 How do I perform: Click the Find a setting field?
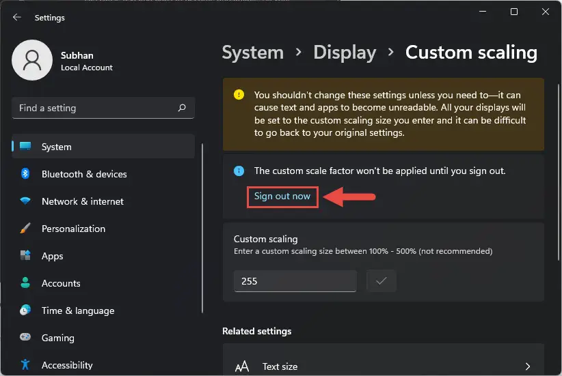coord(103,108)
